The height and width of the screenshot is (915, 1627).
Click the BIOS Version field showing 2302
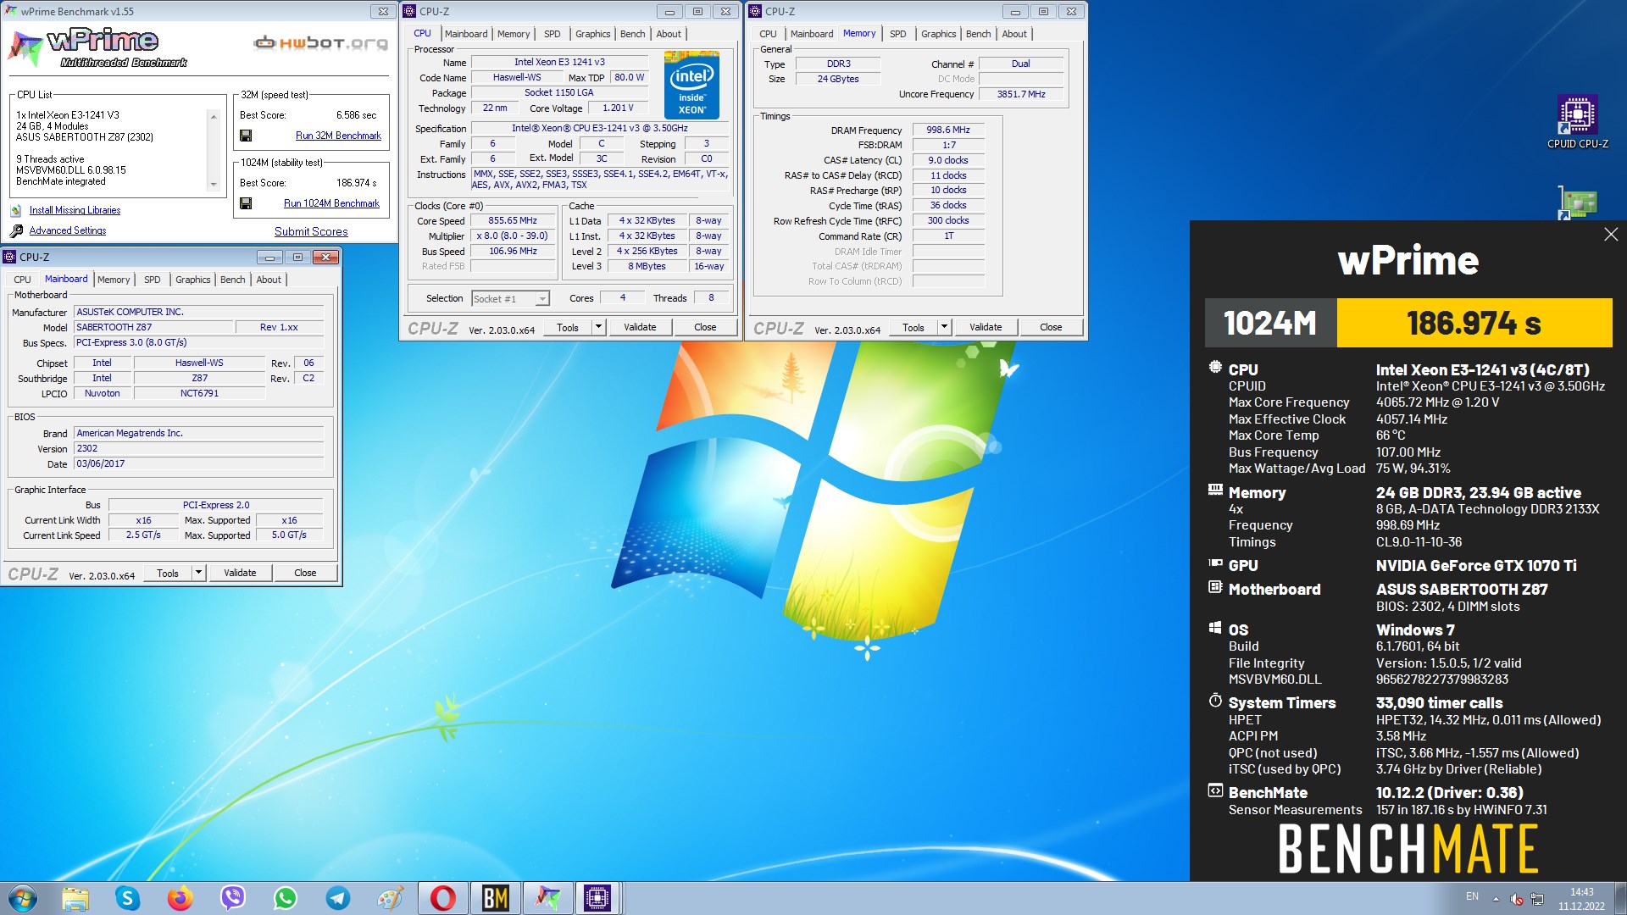(198, 449)
